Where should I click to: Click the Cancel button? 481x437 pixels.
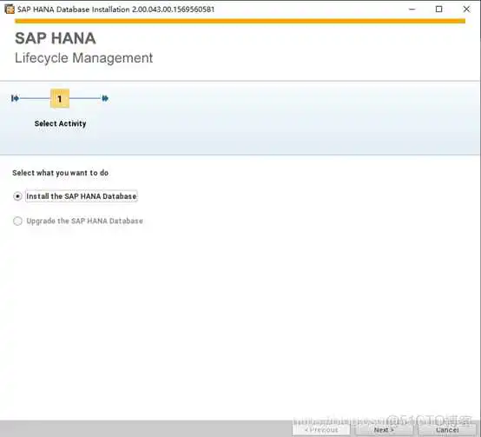[447, 430]
